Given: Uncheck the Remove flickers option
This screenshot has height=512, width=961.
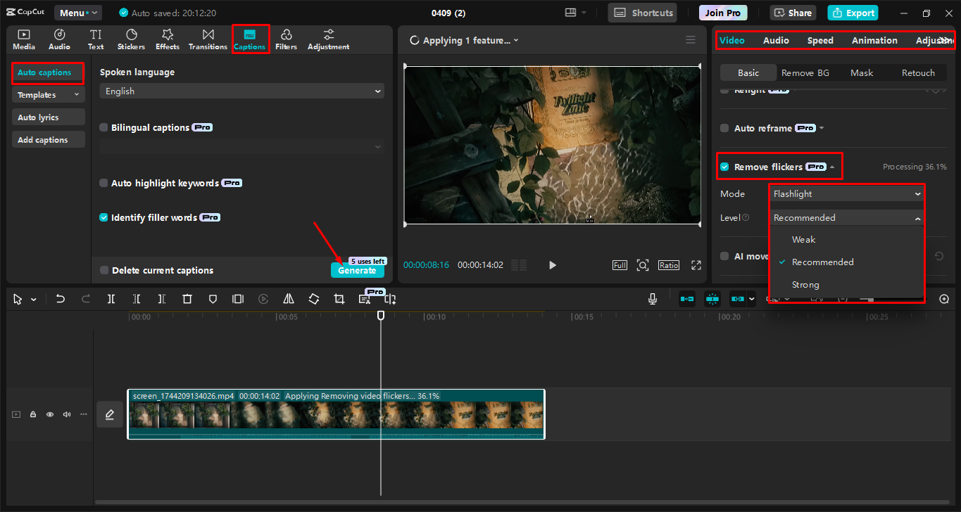Looking at the screenshot, I should (x=724, y=166).
